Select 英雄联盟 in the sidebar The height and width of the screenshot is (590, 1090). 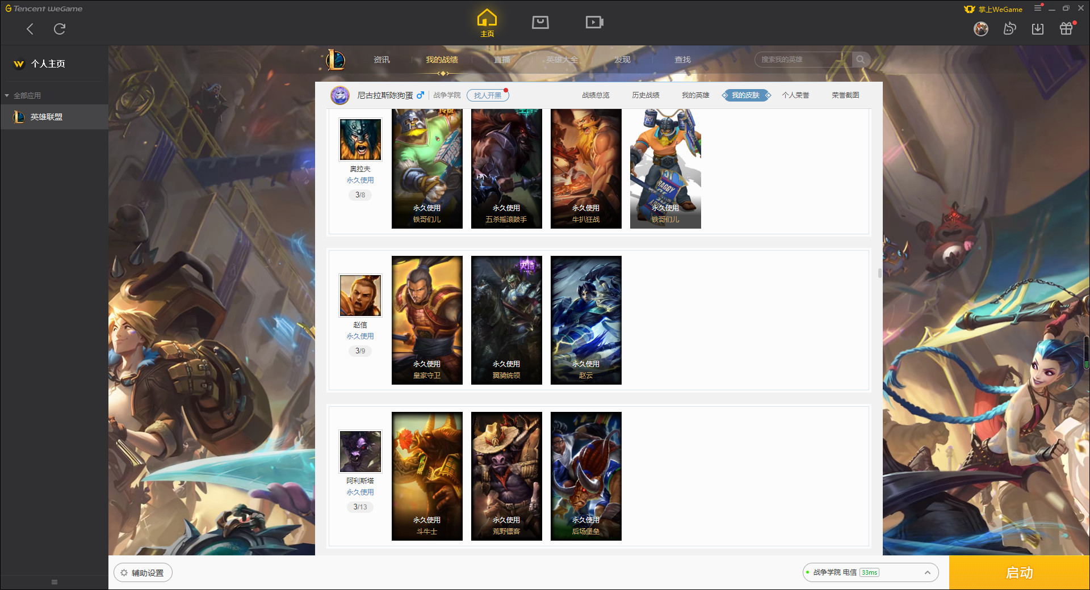pyautogui.click(x=54, y=117)
